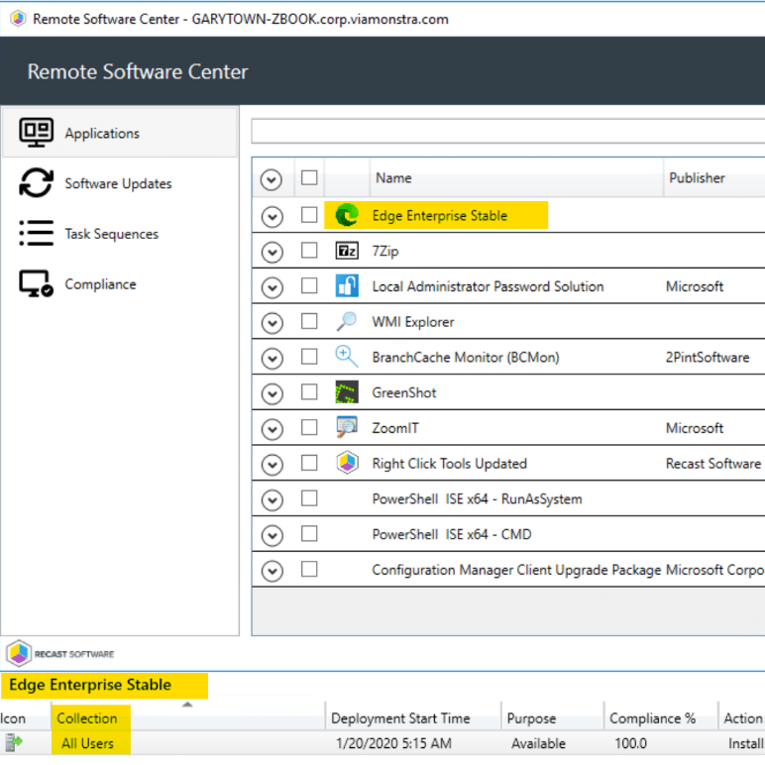Select 'All Users' collection cell
The image size is (765, 765).
(87, 743)
